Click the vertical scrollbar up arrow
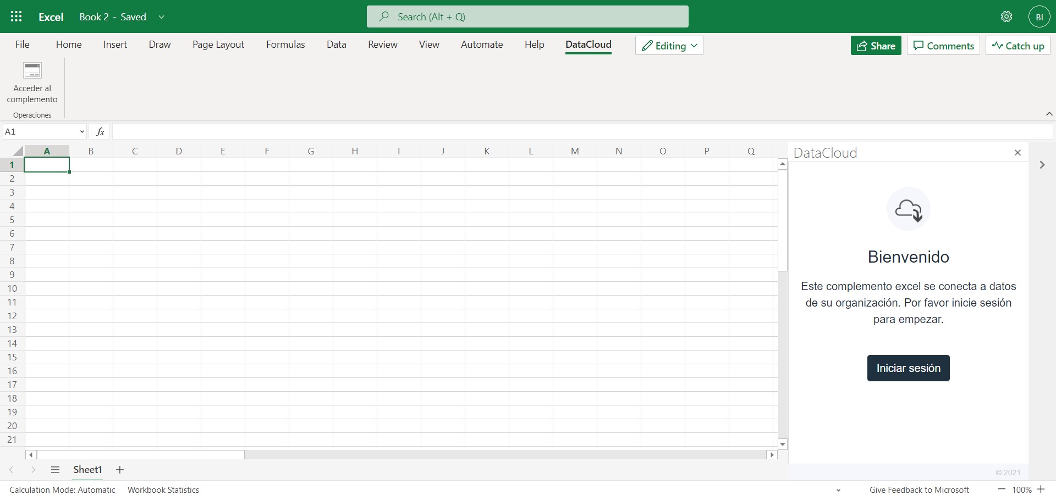 pos(783,164)
